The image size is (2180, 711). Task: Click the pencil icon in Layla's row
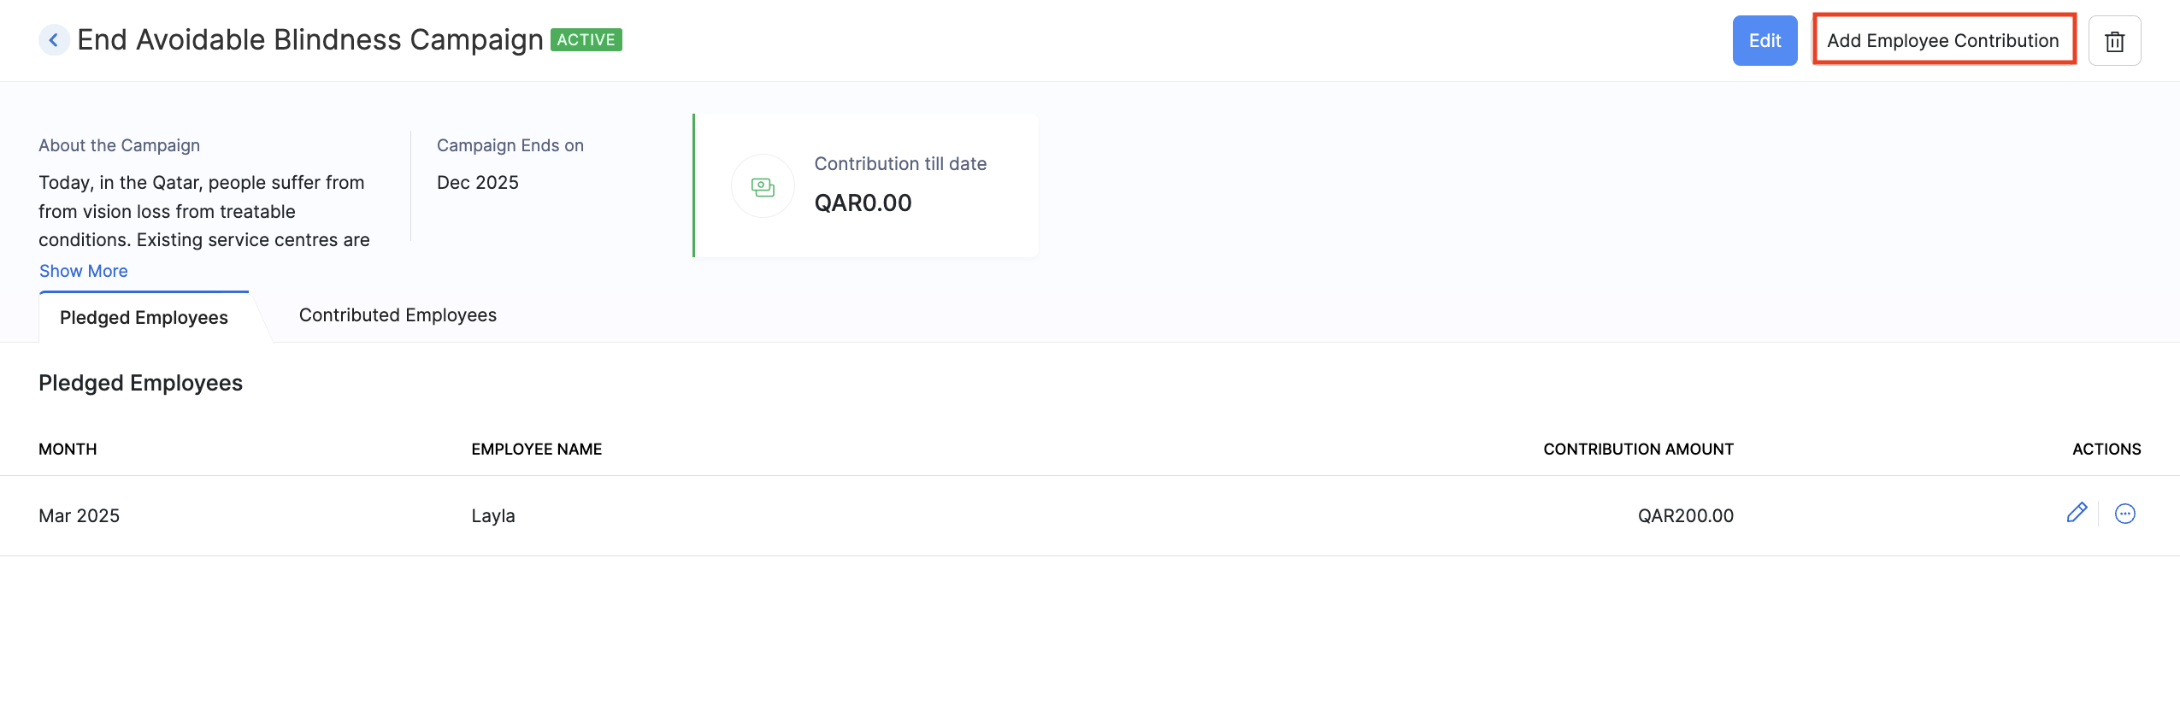(2077, 513)
